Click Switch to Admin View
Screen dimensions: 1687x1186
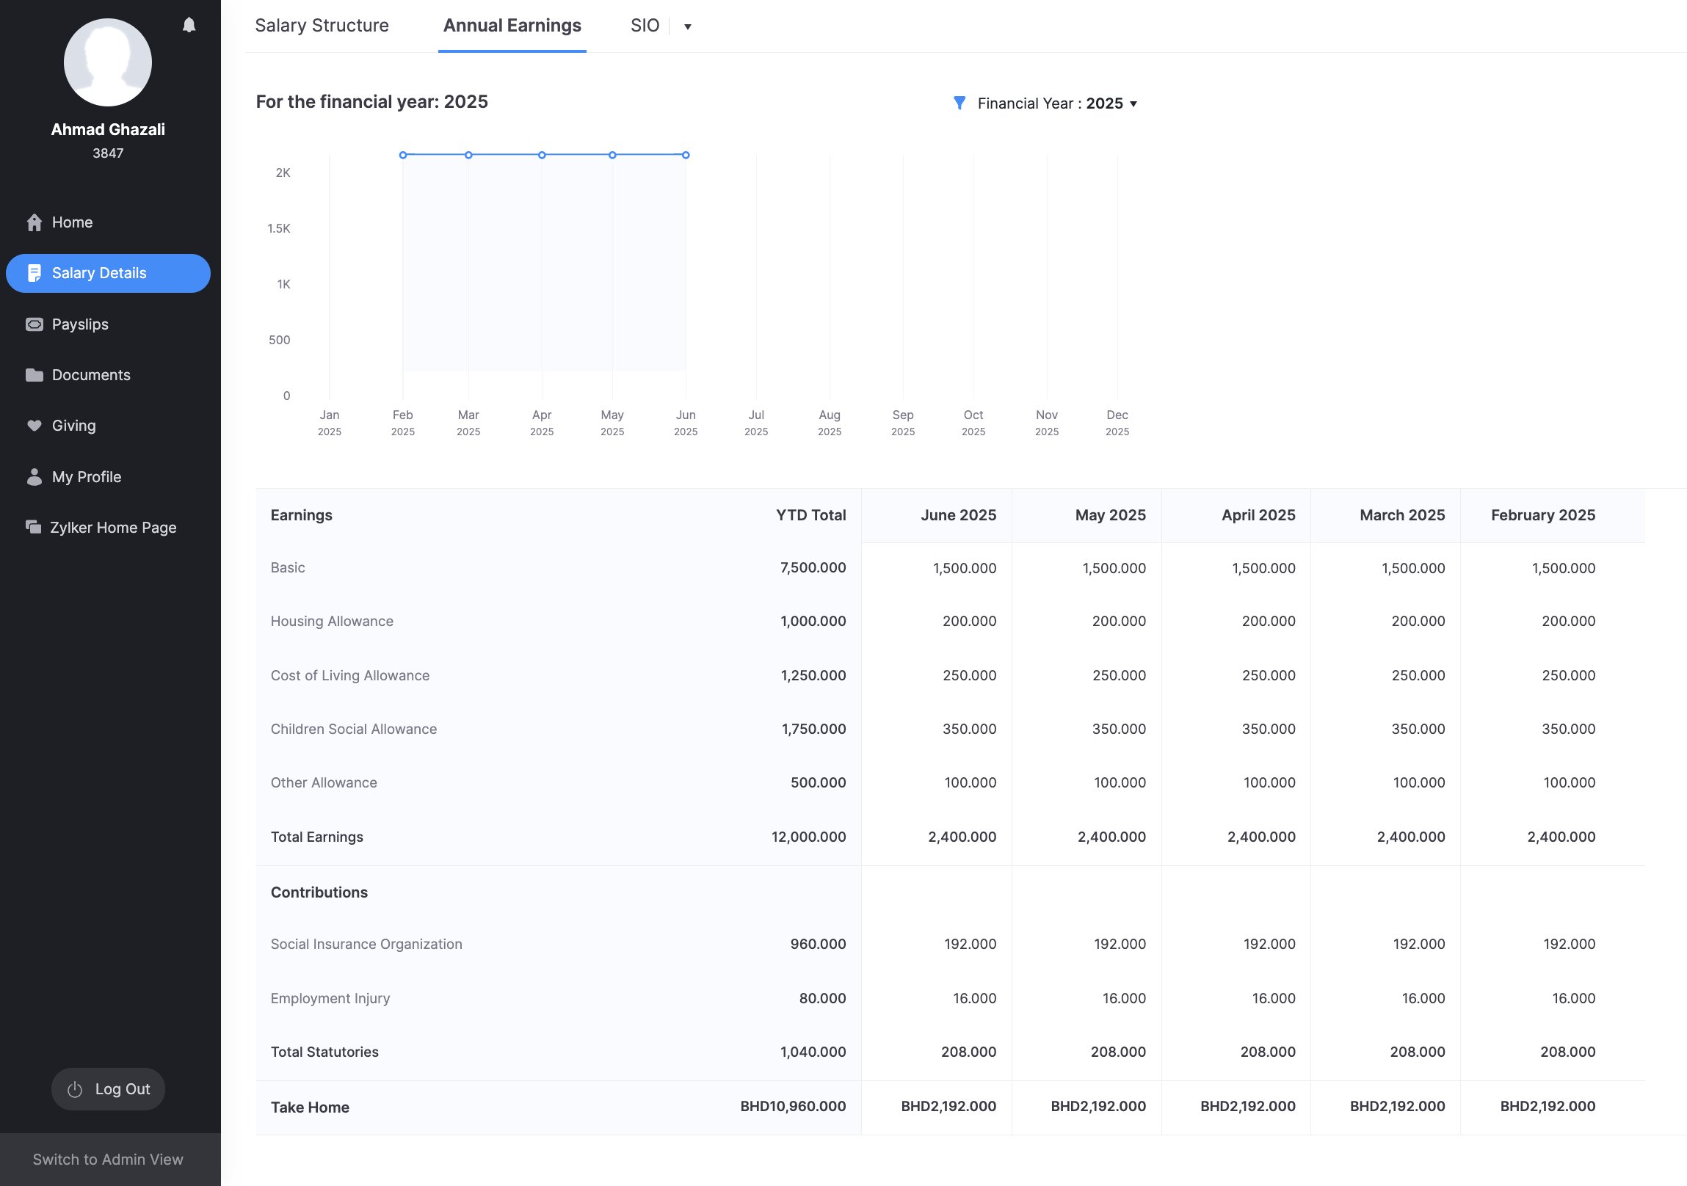tap(108, 1159)
